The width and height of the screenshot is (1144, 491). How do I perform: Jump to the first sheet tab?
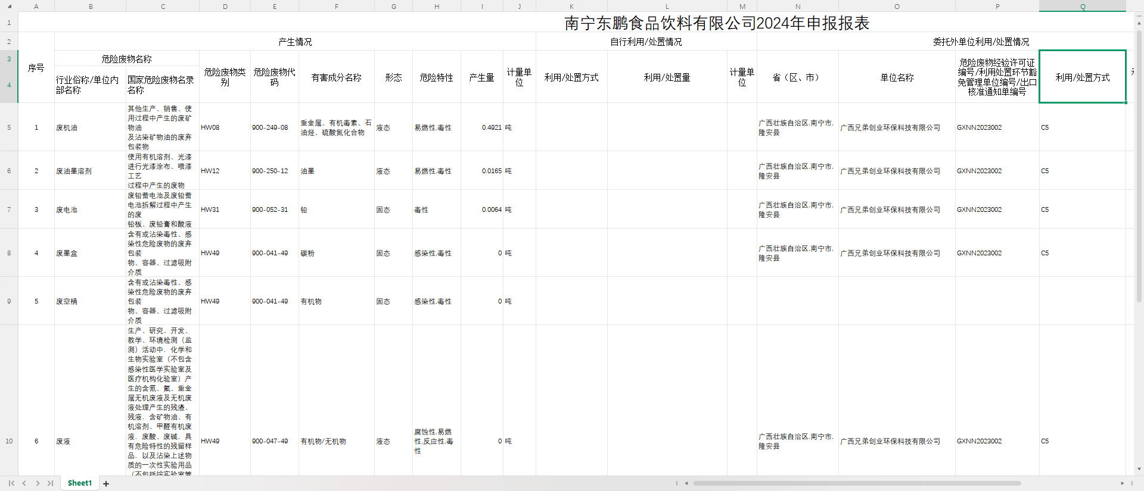[11, 483]
